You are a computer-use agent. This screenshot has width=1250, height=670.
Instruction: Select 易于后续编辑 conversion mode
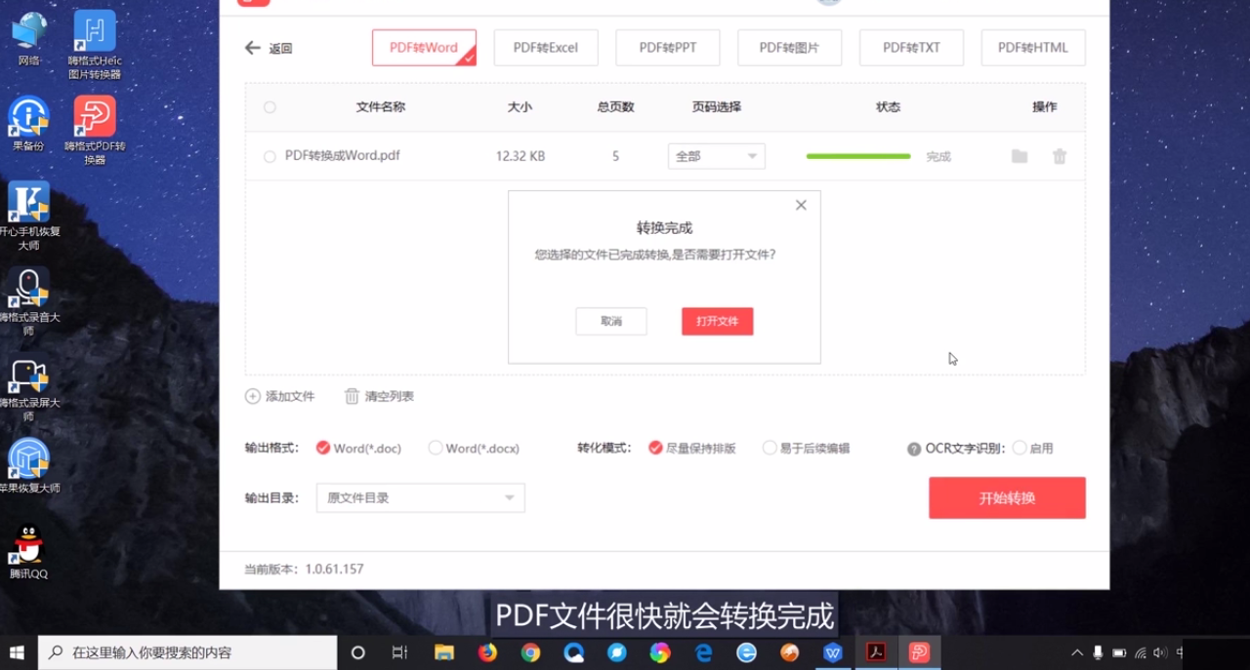tap(806, 449)
